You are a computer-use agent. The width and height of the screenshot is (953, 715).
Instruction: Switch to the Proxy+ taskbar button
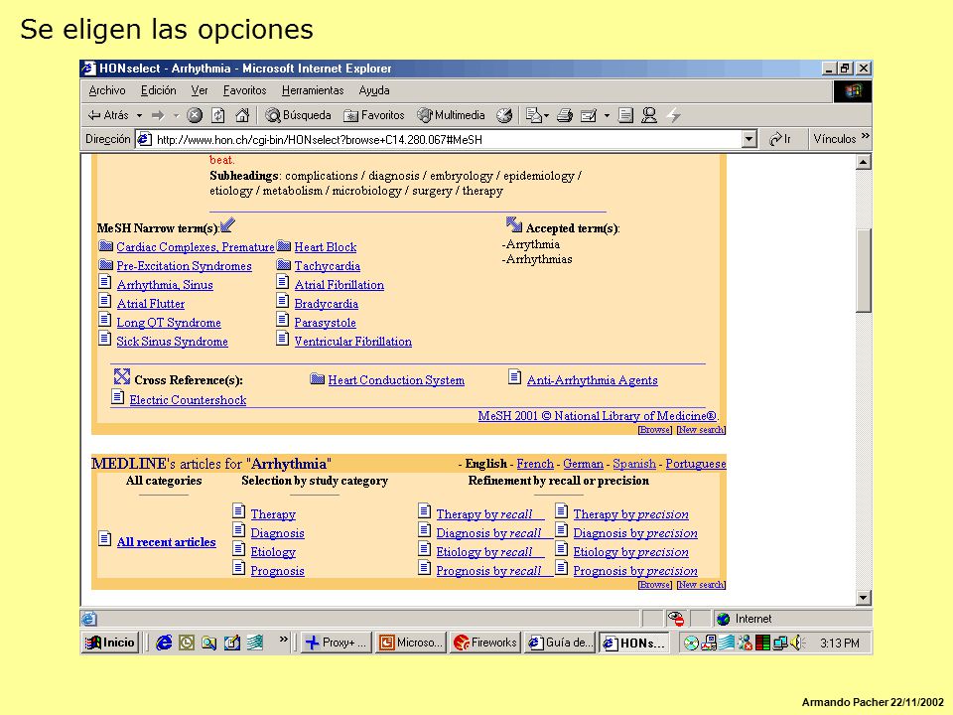tap(336, 643)
